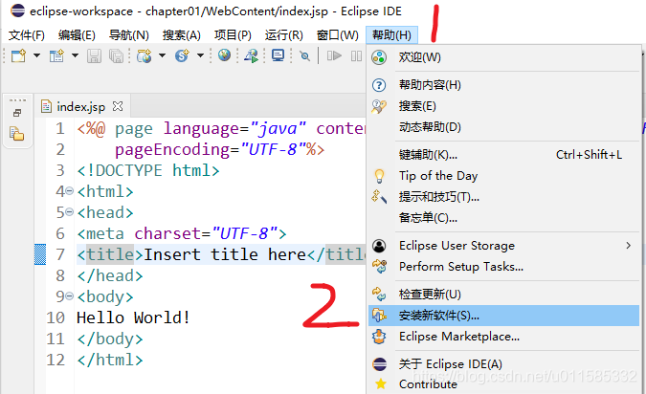Open the dropdown next to the servlet icon
The width and height of the screenshot is (646, 394).
(x=200, y=55)
